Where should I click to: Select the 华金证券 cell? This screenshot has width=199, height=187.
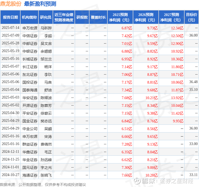click(30, 160)
